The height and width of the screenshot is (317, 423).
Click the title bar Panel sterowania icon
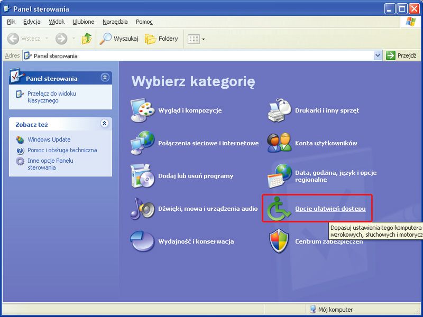coord(7,9)
